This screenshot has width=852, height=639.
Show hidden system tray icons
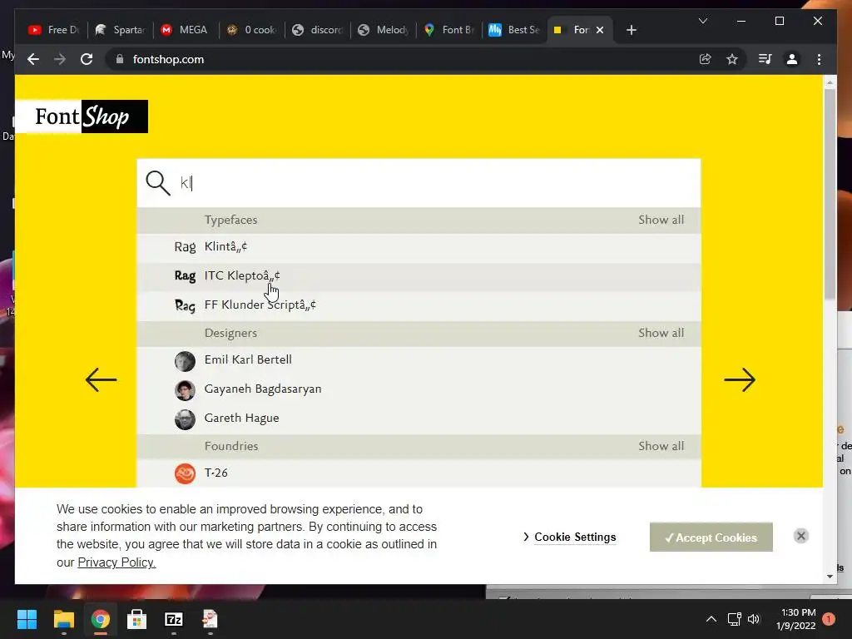(x=711, y=619)
